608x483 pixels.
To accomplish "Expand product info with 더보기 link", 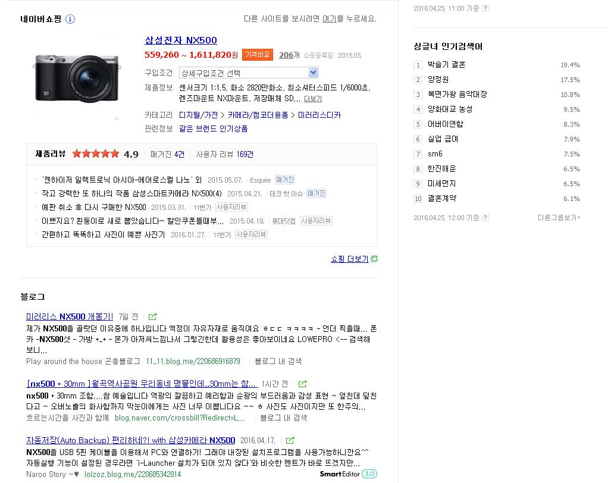I will pyautogui.click(x=313, y=99).
